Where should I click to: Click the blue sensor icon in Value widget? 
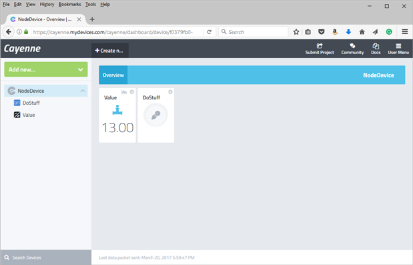pos(117,110)
